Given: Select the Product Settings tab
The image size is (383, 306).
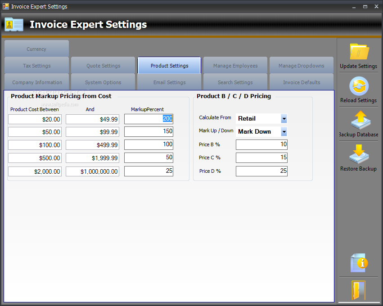Looking at the screenshot, I should pos(169,65).
